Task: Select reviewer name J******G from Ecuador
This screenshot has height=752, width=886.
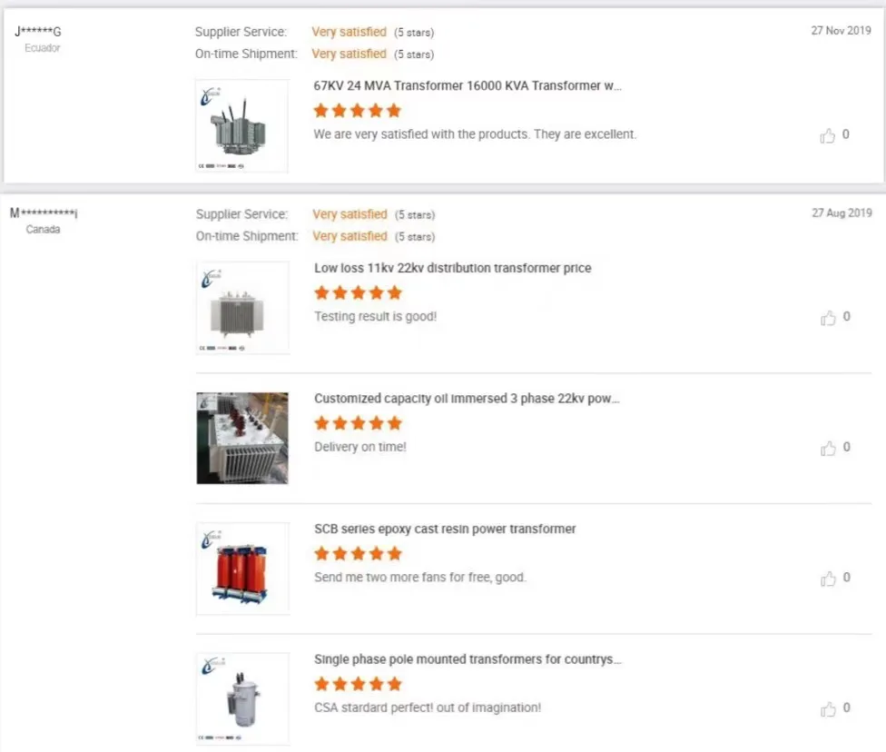Action: [x=38, y=32]
